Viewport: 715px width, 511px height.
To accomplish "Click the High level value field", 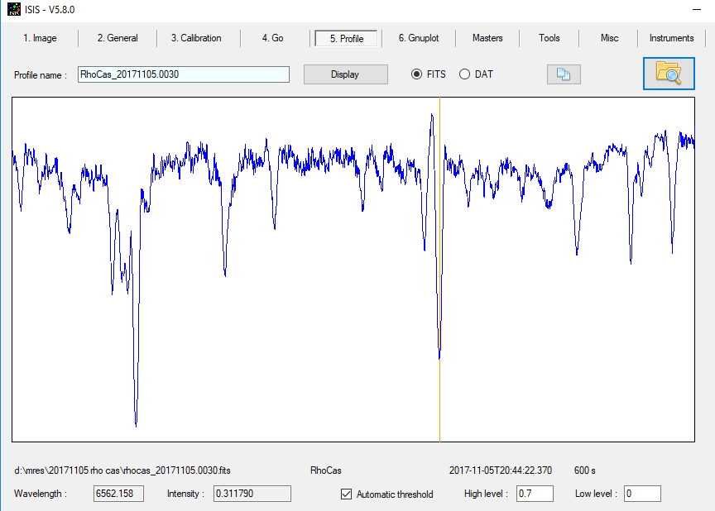I will pyautogui.click(x=535, y=494).
